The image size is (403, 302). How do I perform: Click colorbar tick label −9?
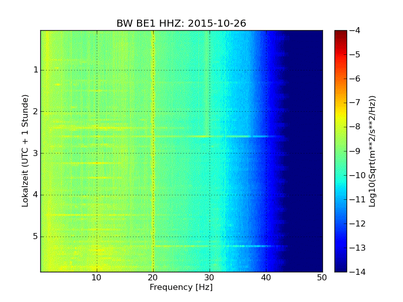click(x=355, y=151)
